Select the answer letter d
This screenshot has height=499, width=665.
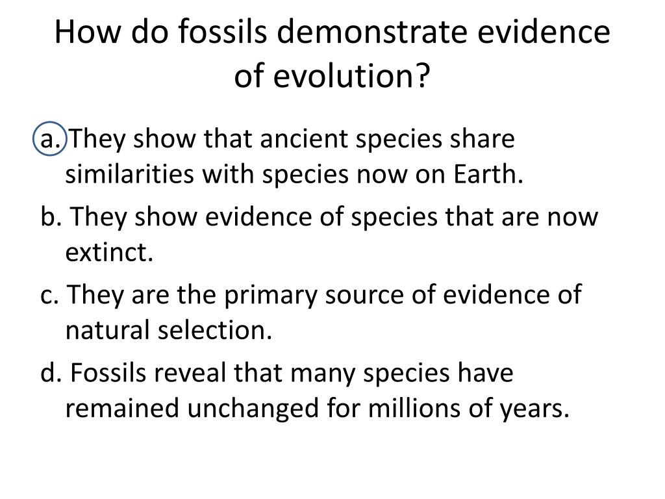coord(51,372)
